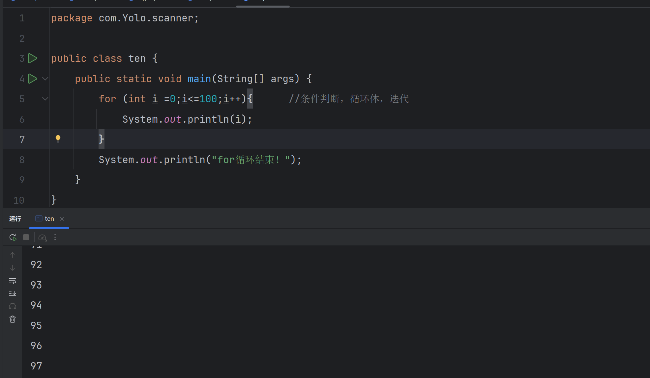Viewport: 650px width, 378px height.
Task: Click the closing brace on line 9
Action: (78, 180)
